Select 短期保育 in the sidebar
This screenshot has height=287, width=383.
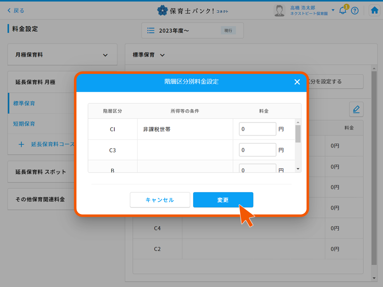24,124
